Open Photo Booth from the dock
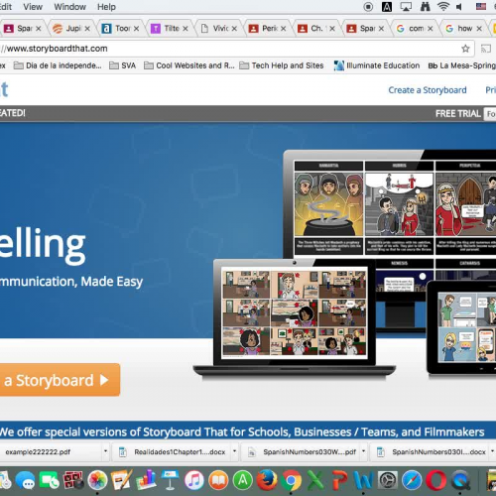496x496 pixels. tap(73, 480)
